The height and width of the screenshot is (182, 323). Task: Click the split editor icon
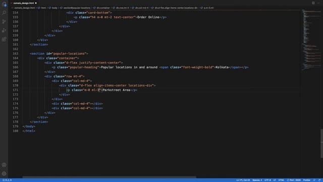pyautogui.click(x=313, y=3)
